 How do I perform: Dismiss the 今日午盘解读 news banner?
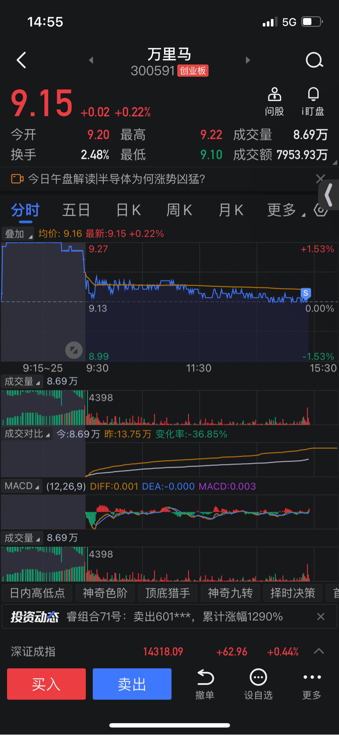coord(320,179)
